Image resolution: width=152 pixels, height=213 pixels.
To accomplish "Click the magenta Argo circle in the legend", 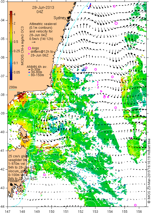I will pos(29,48).
